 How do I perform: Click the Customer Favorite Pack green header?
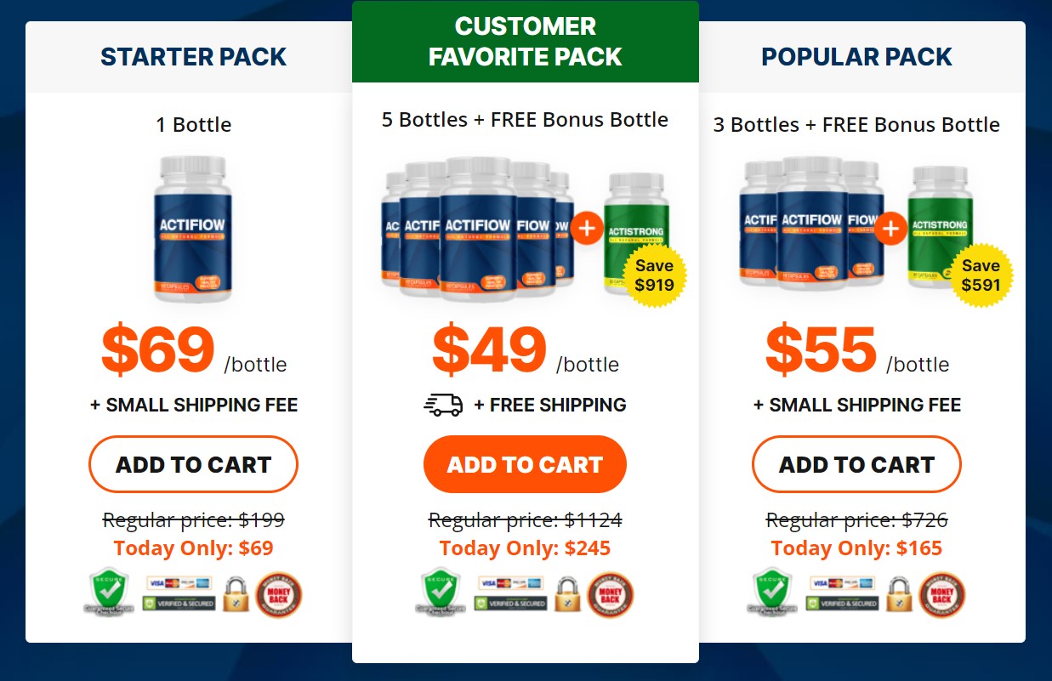coord(525,41)
